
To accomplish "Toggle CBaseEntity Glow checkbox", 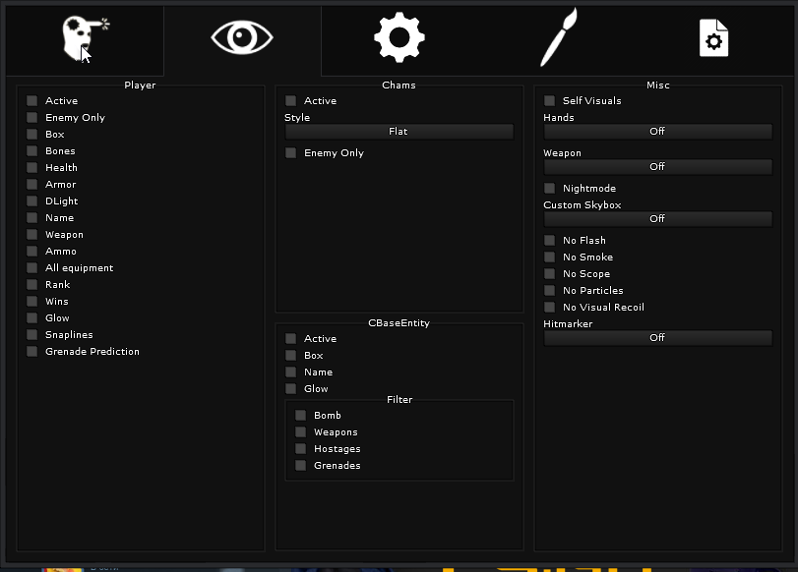I will [x=291, y=389].
